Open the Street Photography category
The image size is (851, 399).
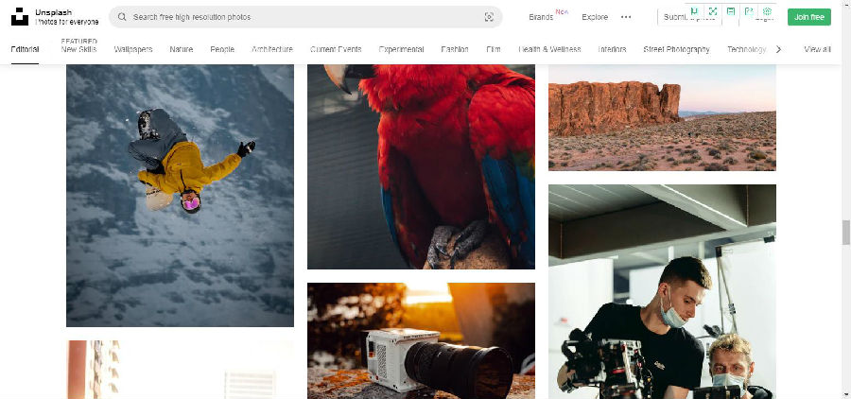tap(676, 49)
